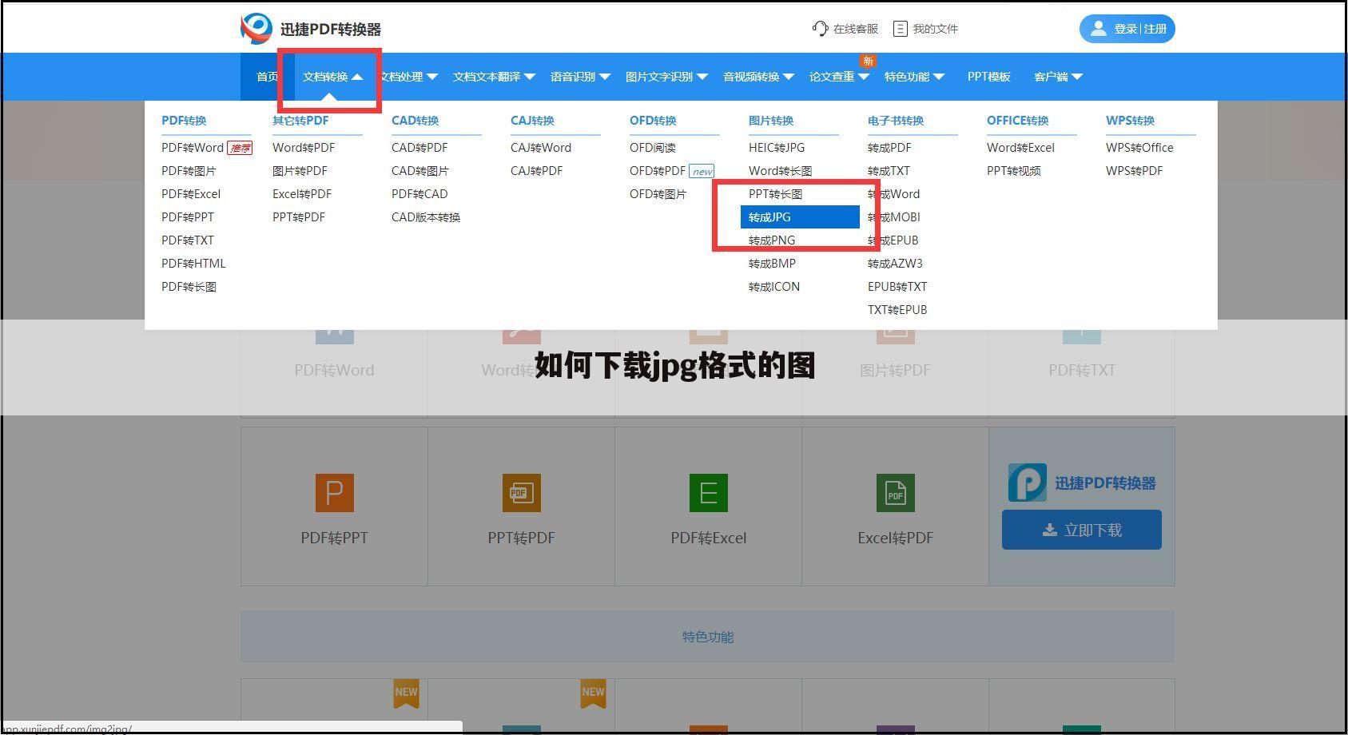
Task: Open 图片转PDF in 其它转PDF column
Action: (x=300, y=171)
